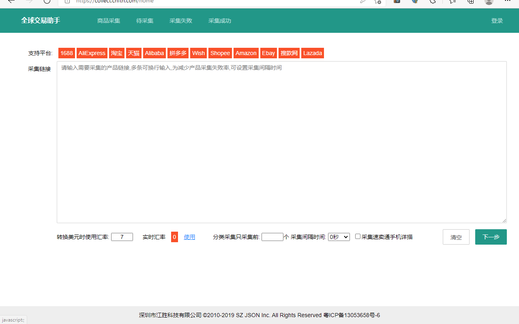Focus the 分类采集只采集前 quantity field
This screenshot has height=324, width=519.
(272, 237)
